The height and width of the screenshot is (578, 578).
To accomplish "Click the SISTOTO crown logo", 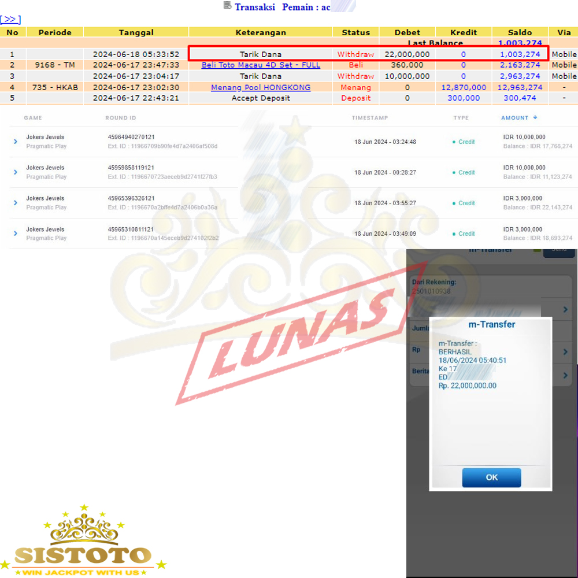I will pos(84,540).
